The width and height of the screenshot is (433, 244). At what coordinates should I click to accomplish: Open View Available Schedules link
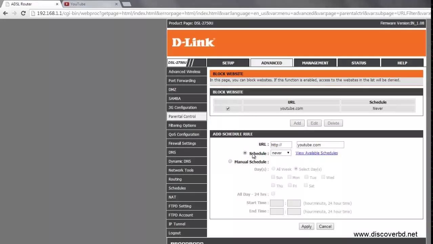(x=316, y=153)
